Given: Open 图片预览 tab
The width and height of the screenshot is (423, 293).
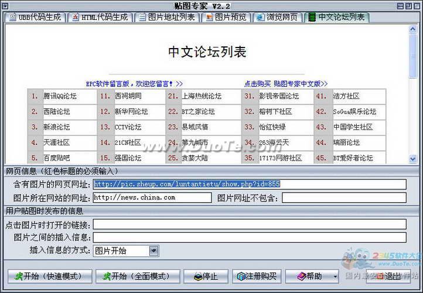Looking at the screenshot, I should pos(226,17).
